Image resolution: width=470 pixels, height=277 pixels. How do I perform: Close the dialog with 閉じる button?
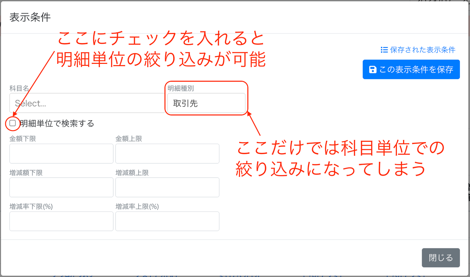pos(441,258)
